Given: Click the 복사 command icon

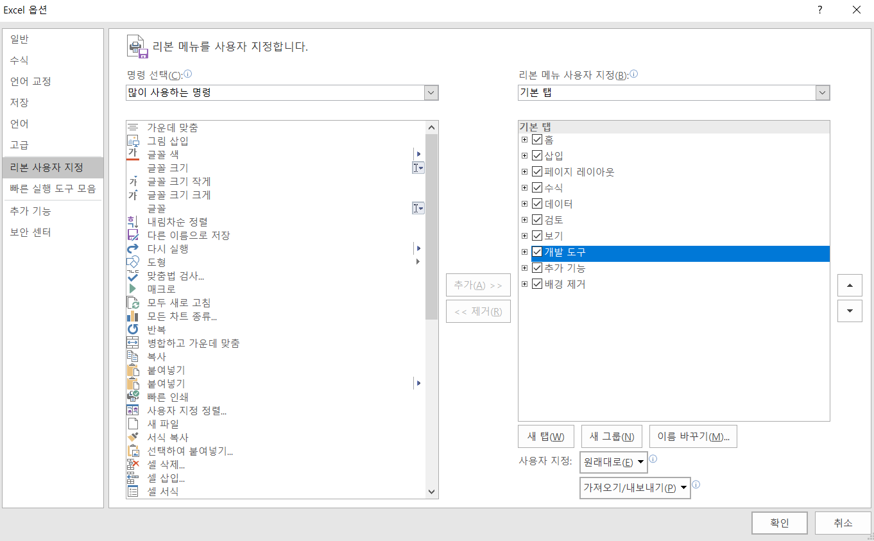Looking at the screenshot, I should click(x=133, y=357).
